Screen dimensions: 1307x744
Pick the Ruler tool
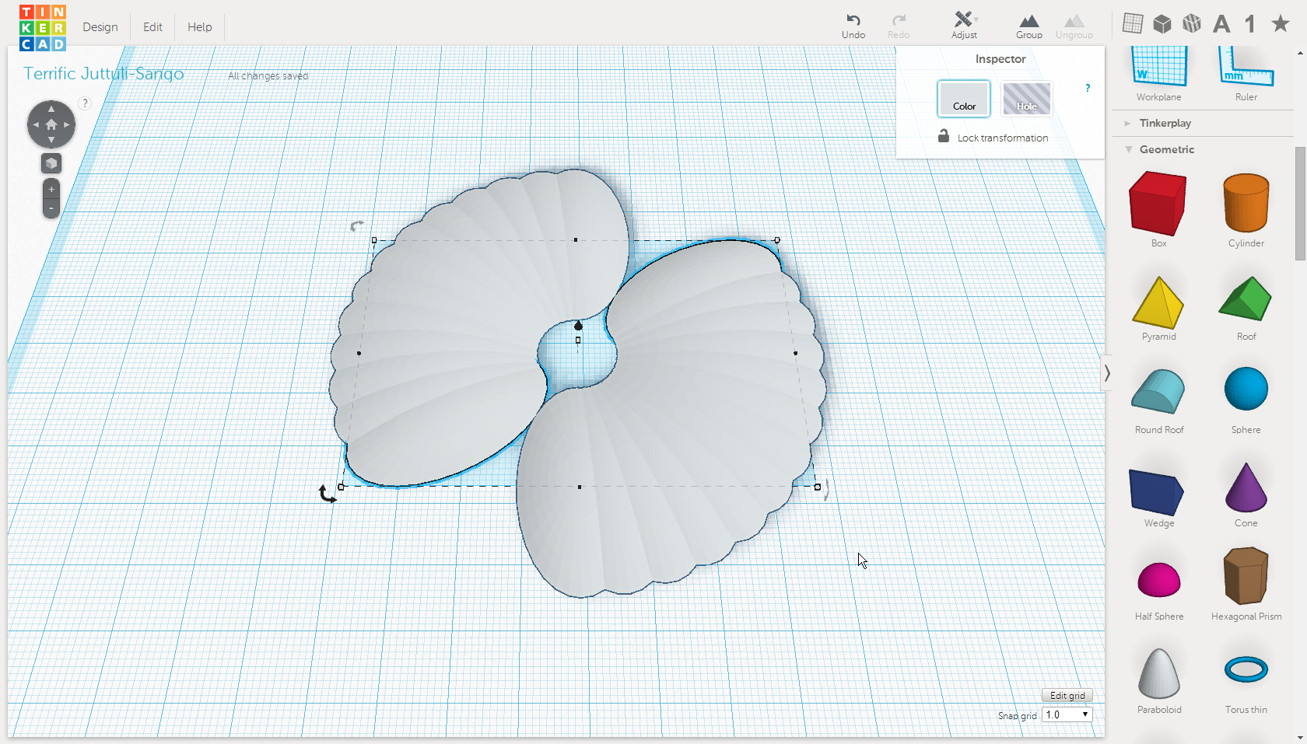pyautogui.click(x=1246, y=74)
